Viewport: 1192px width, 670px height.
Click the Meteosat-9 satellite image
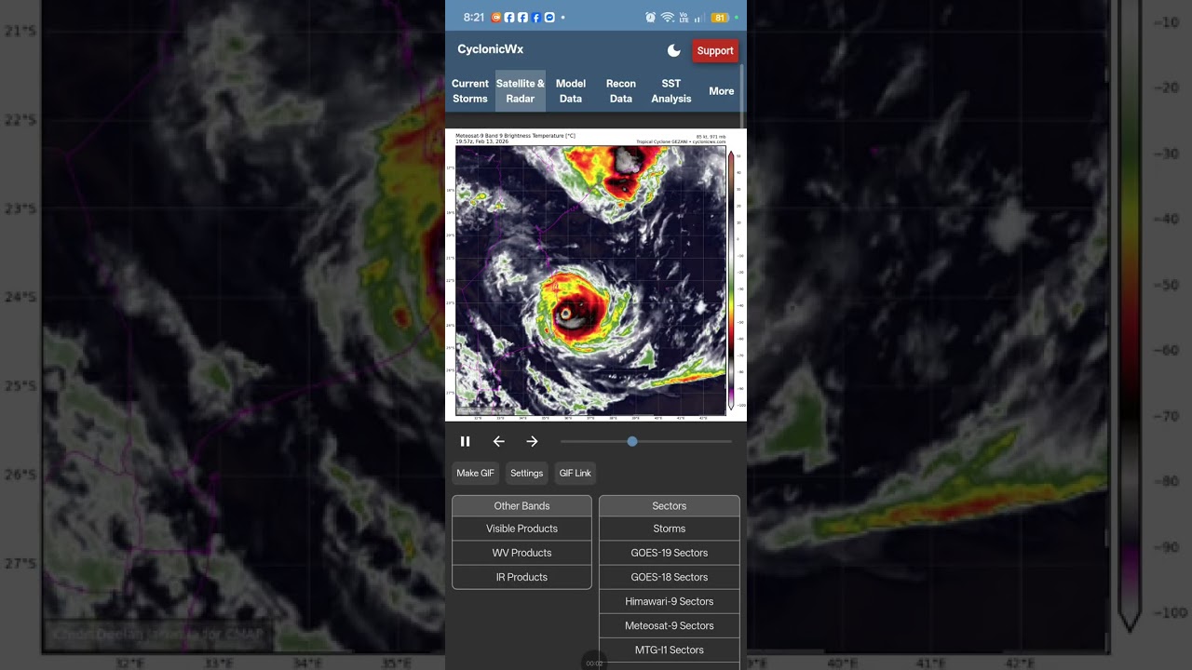pyautogui.click(x=596, y=275)
